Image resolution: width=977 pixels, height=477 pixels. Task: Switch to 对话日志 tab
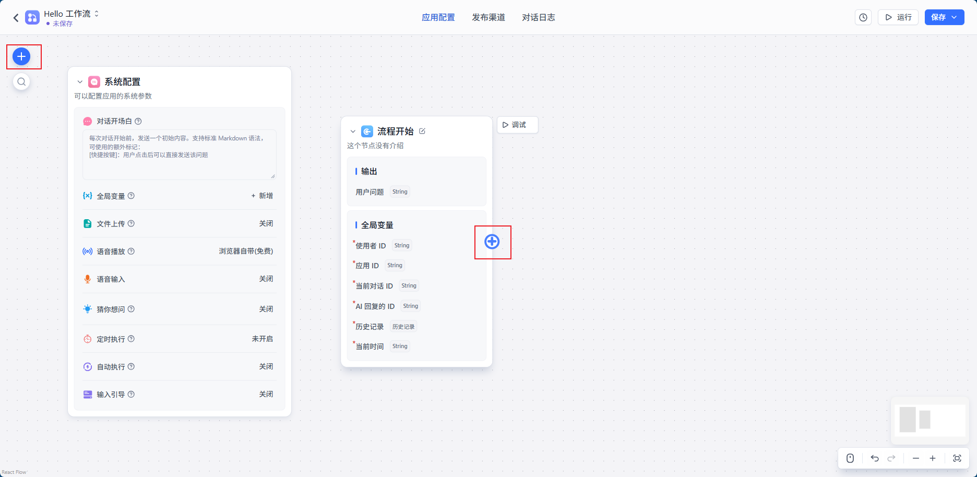click(538, 17)
